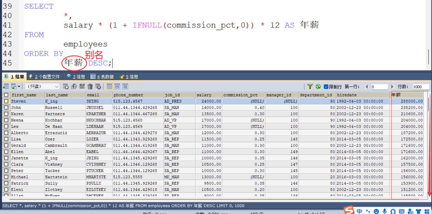Click the cancel changes icon

pos(98,86)
